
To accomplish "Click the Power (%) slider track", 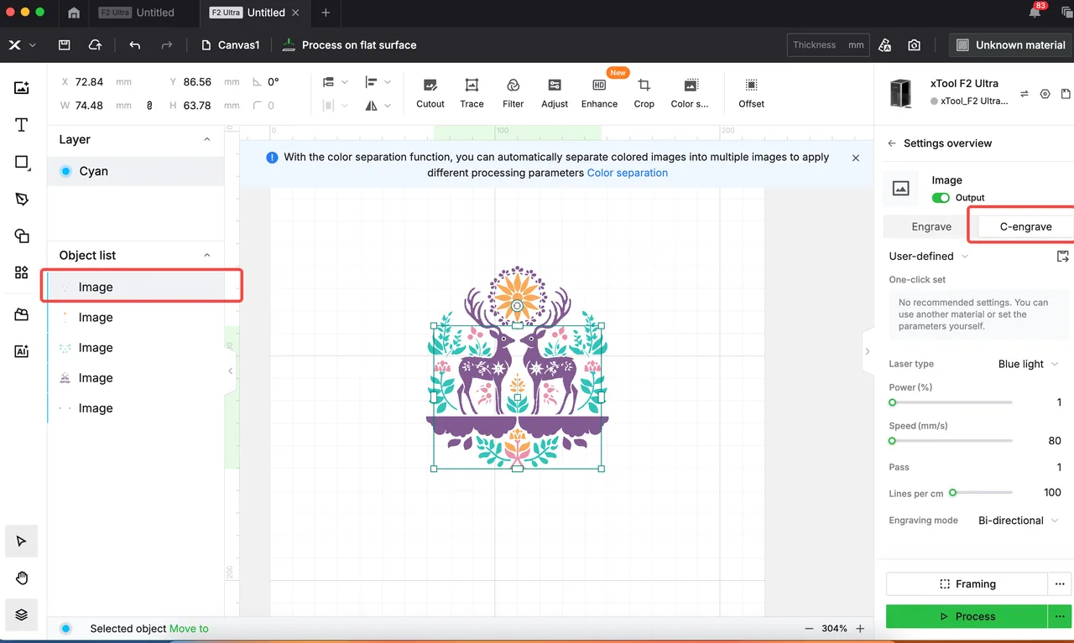I will (x=951, y=402).
